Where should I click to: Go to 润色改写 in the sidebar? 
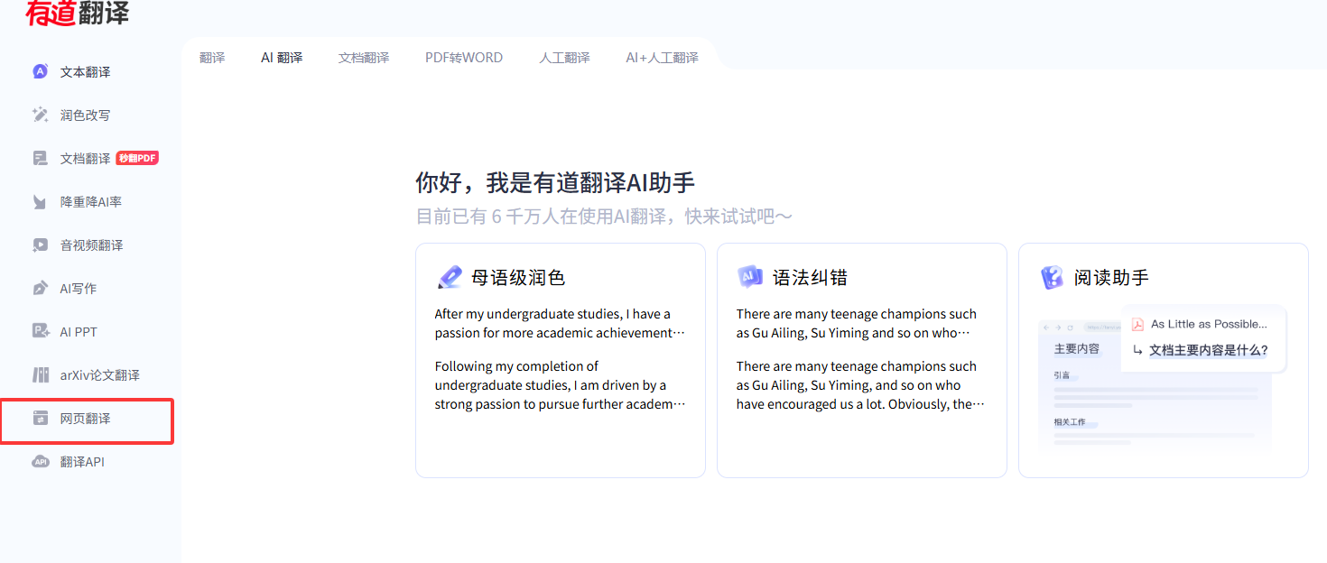click(x=86, y=115)
